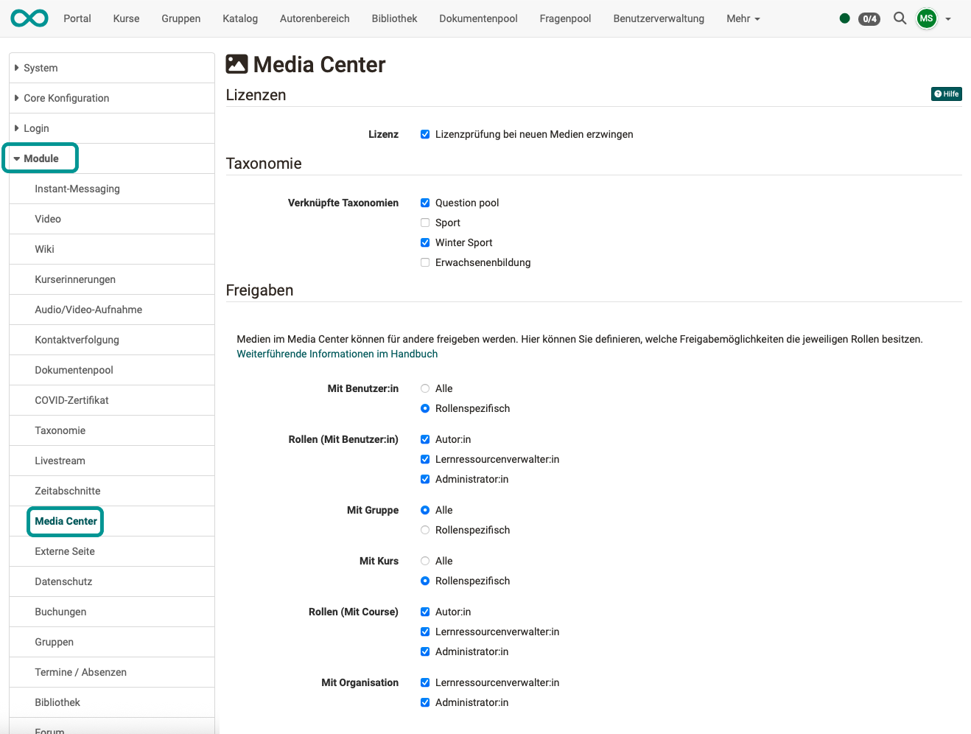Enable the Sport taxonomy checkbox
971x734 pixels.
tap(425, 222)
